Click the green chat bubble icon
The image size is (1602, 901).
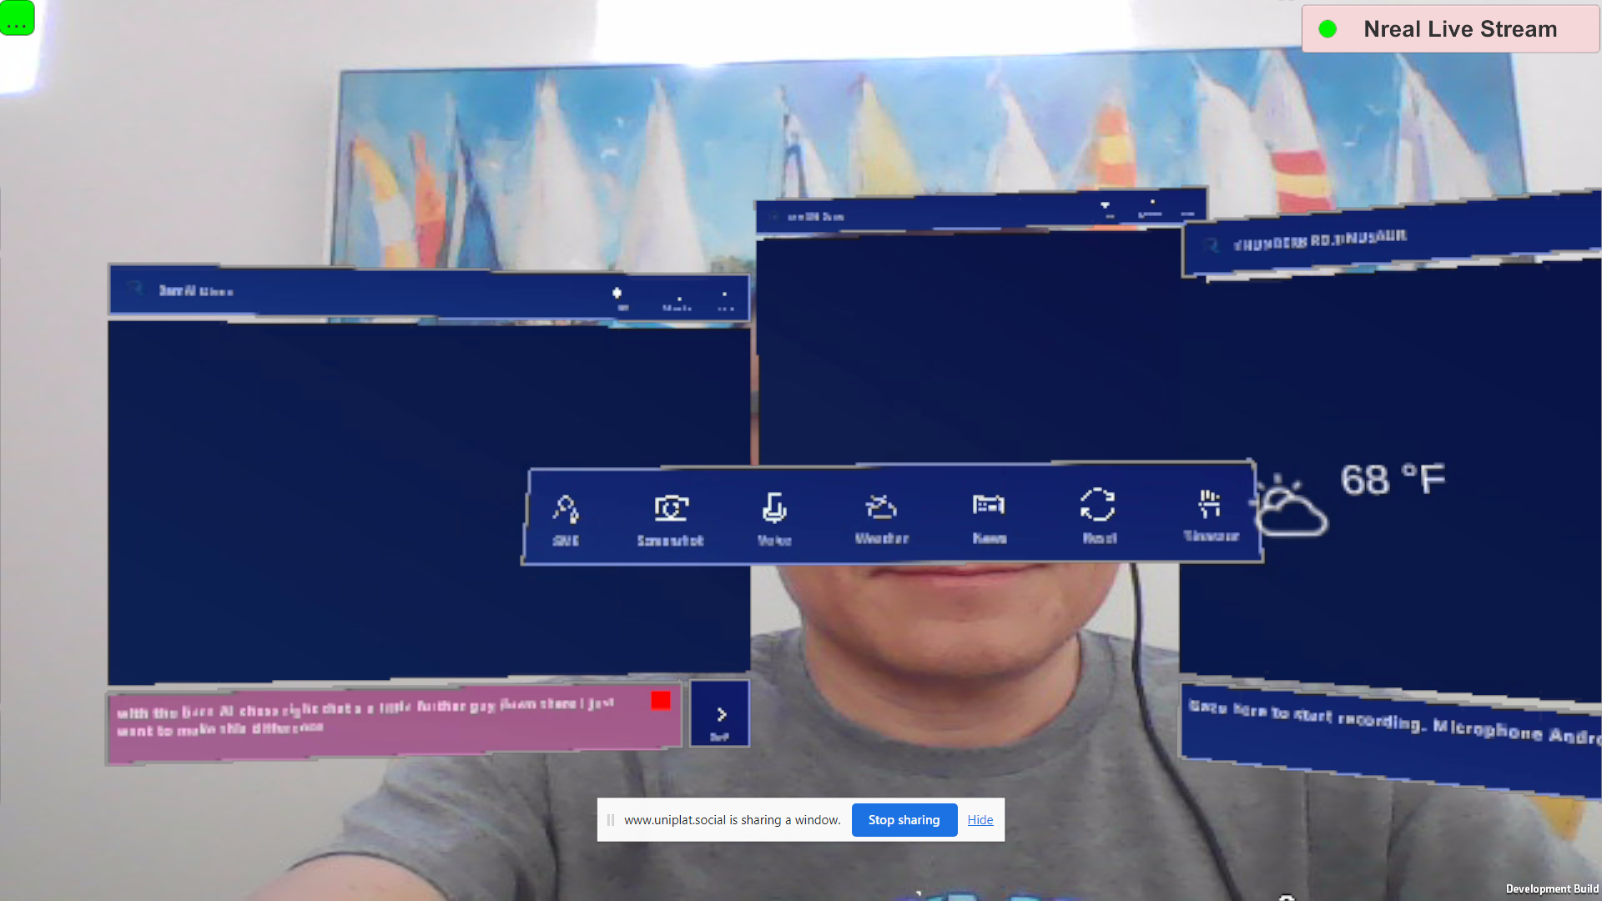coord(17,18)
